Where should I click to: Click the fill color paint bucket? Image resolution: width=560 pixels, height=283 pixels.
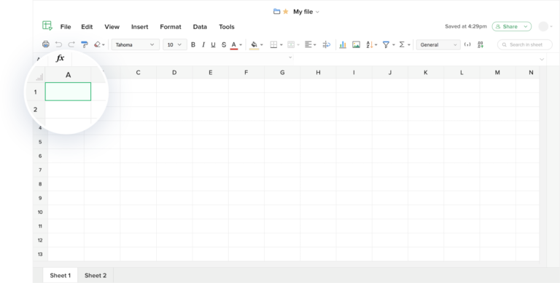point(254,45)
